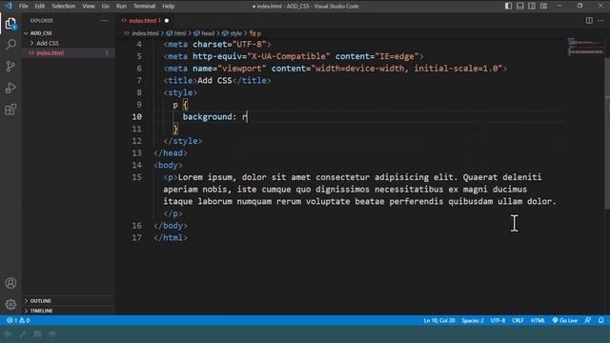Click the Go Live status bar button
The image size is (610, 343).
[x=565, y=320]
